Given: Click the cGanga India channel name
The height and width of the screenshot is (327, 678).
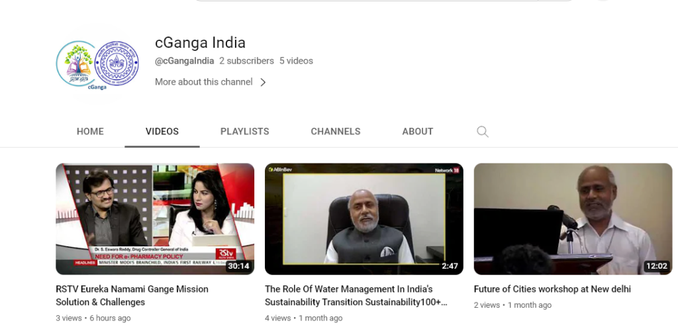Looking at the screenshot, I should coord(200,43).
